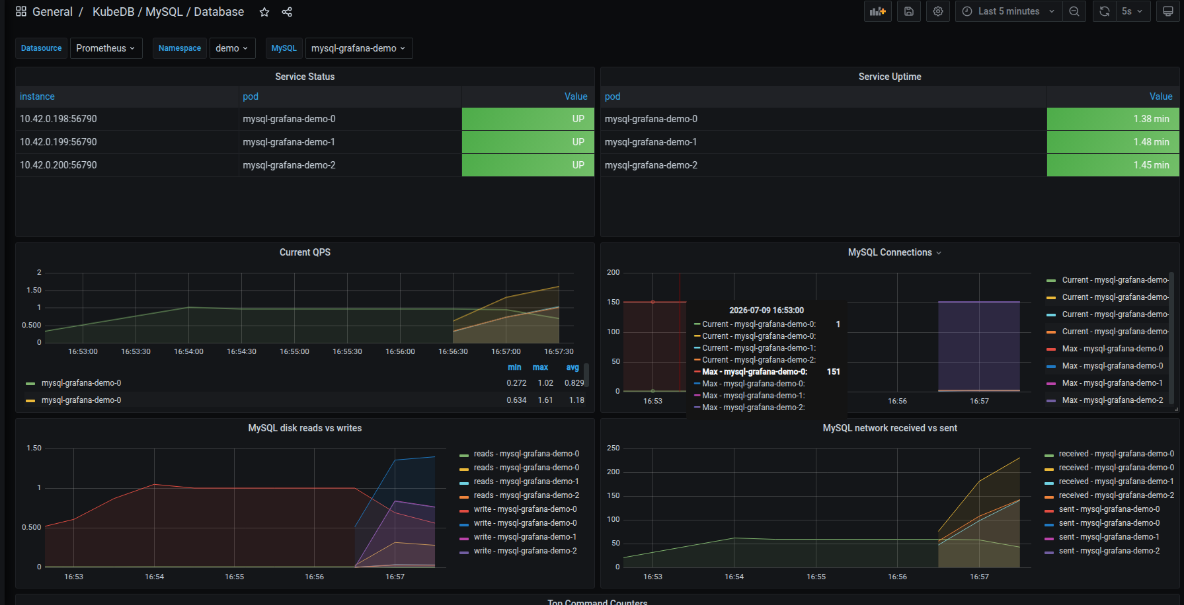Cycle the view mode monitor icon
The width and height of the screenshot is (1184, 605).
[x=1168, y=11]
